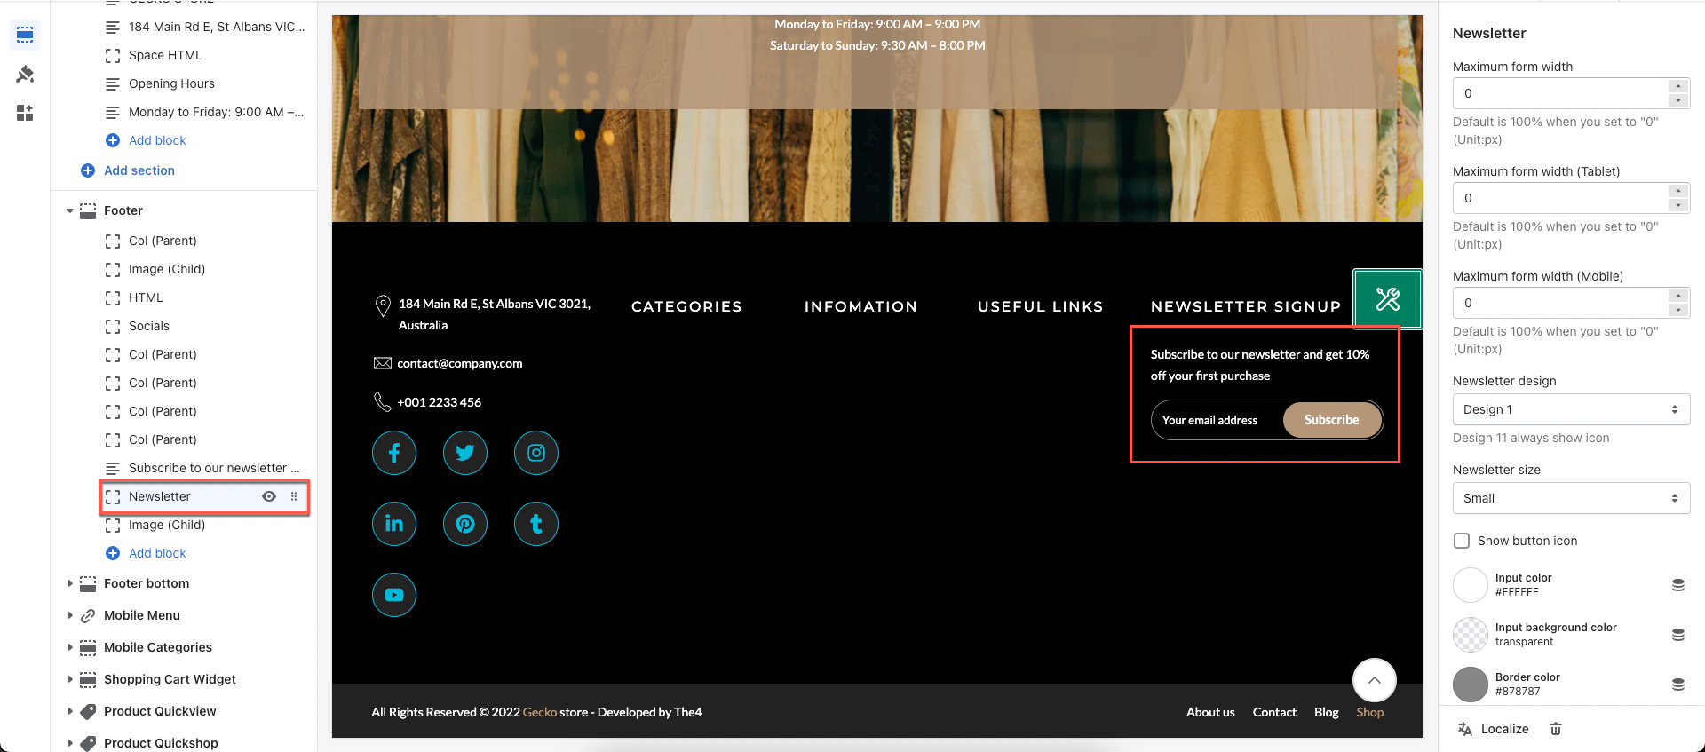Open the Newsletter size dropdown
Viewport: 1705px width, 752px height.
[1571, 498]
